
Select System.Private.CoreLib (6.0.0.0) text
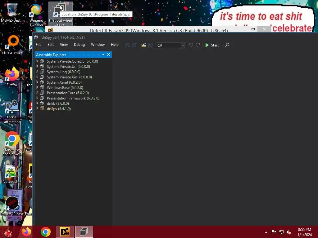click(x=72, y=61)
